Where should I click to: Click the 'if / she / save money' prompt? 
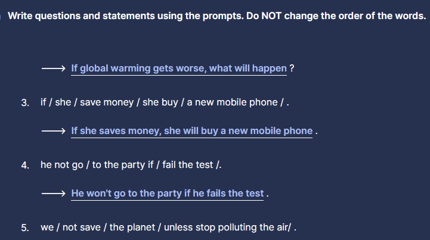click(x=164, y=102)
